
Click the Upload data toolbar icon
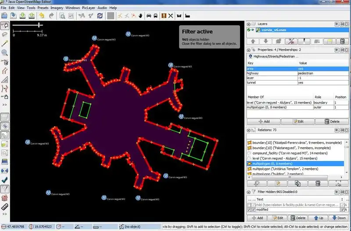point(32,16)
